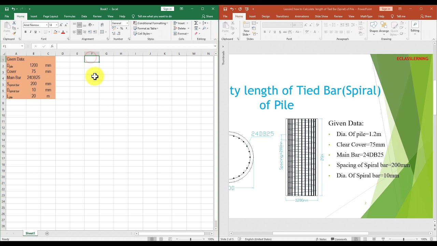Expand the Arial Narrow font name dropdown
The height and width of the screenshot is (246, 437).
46,25
